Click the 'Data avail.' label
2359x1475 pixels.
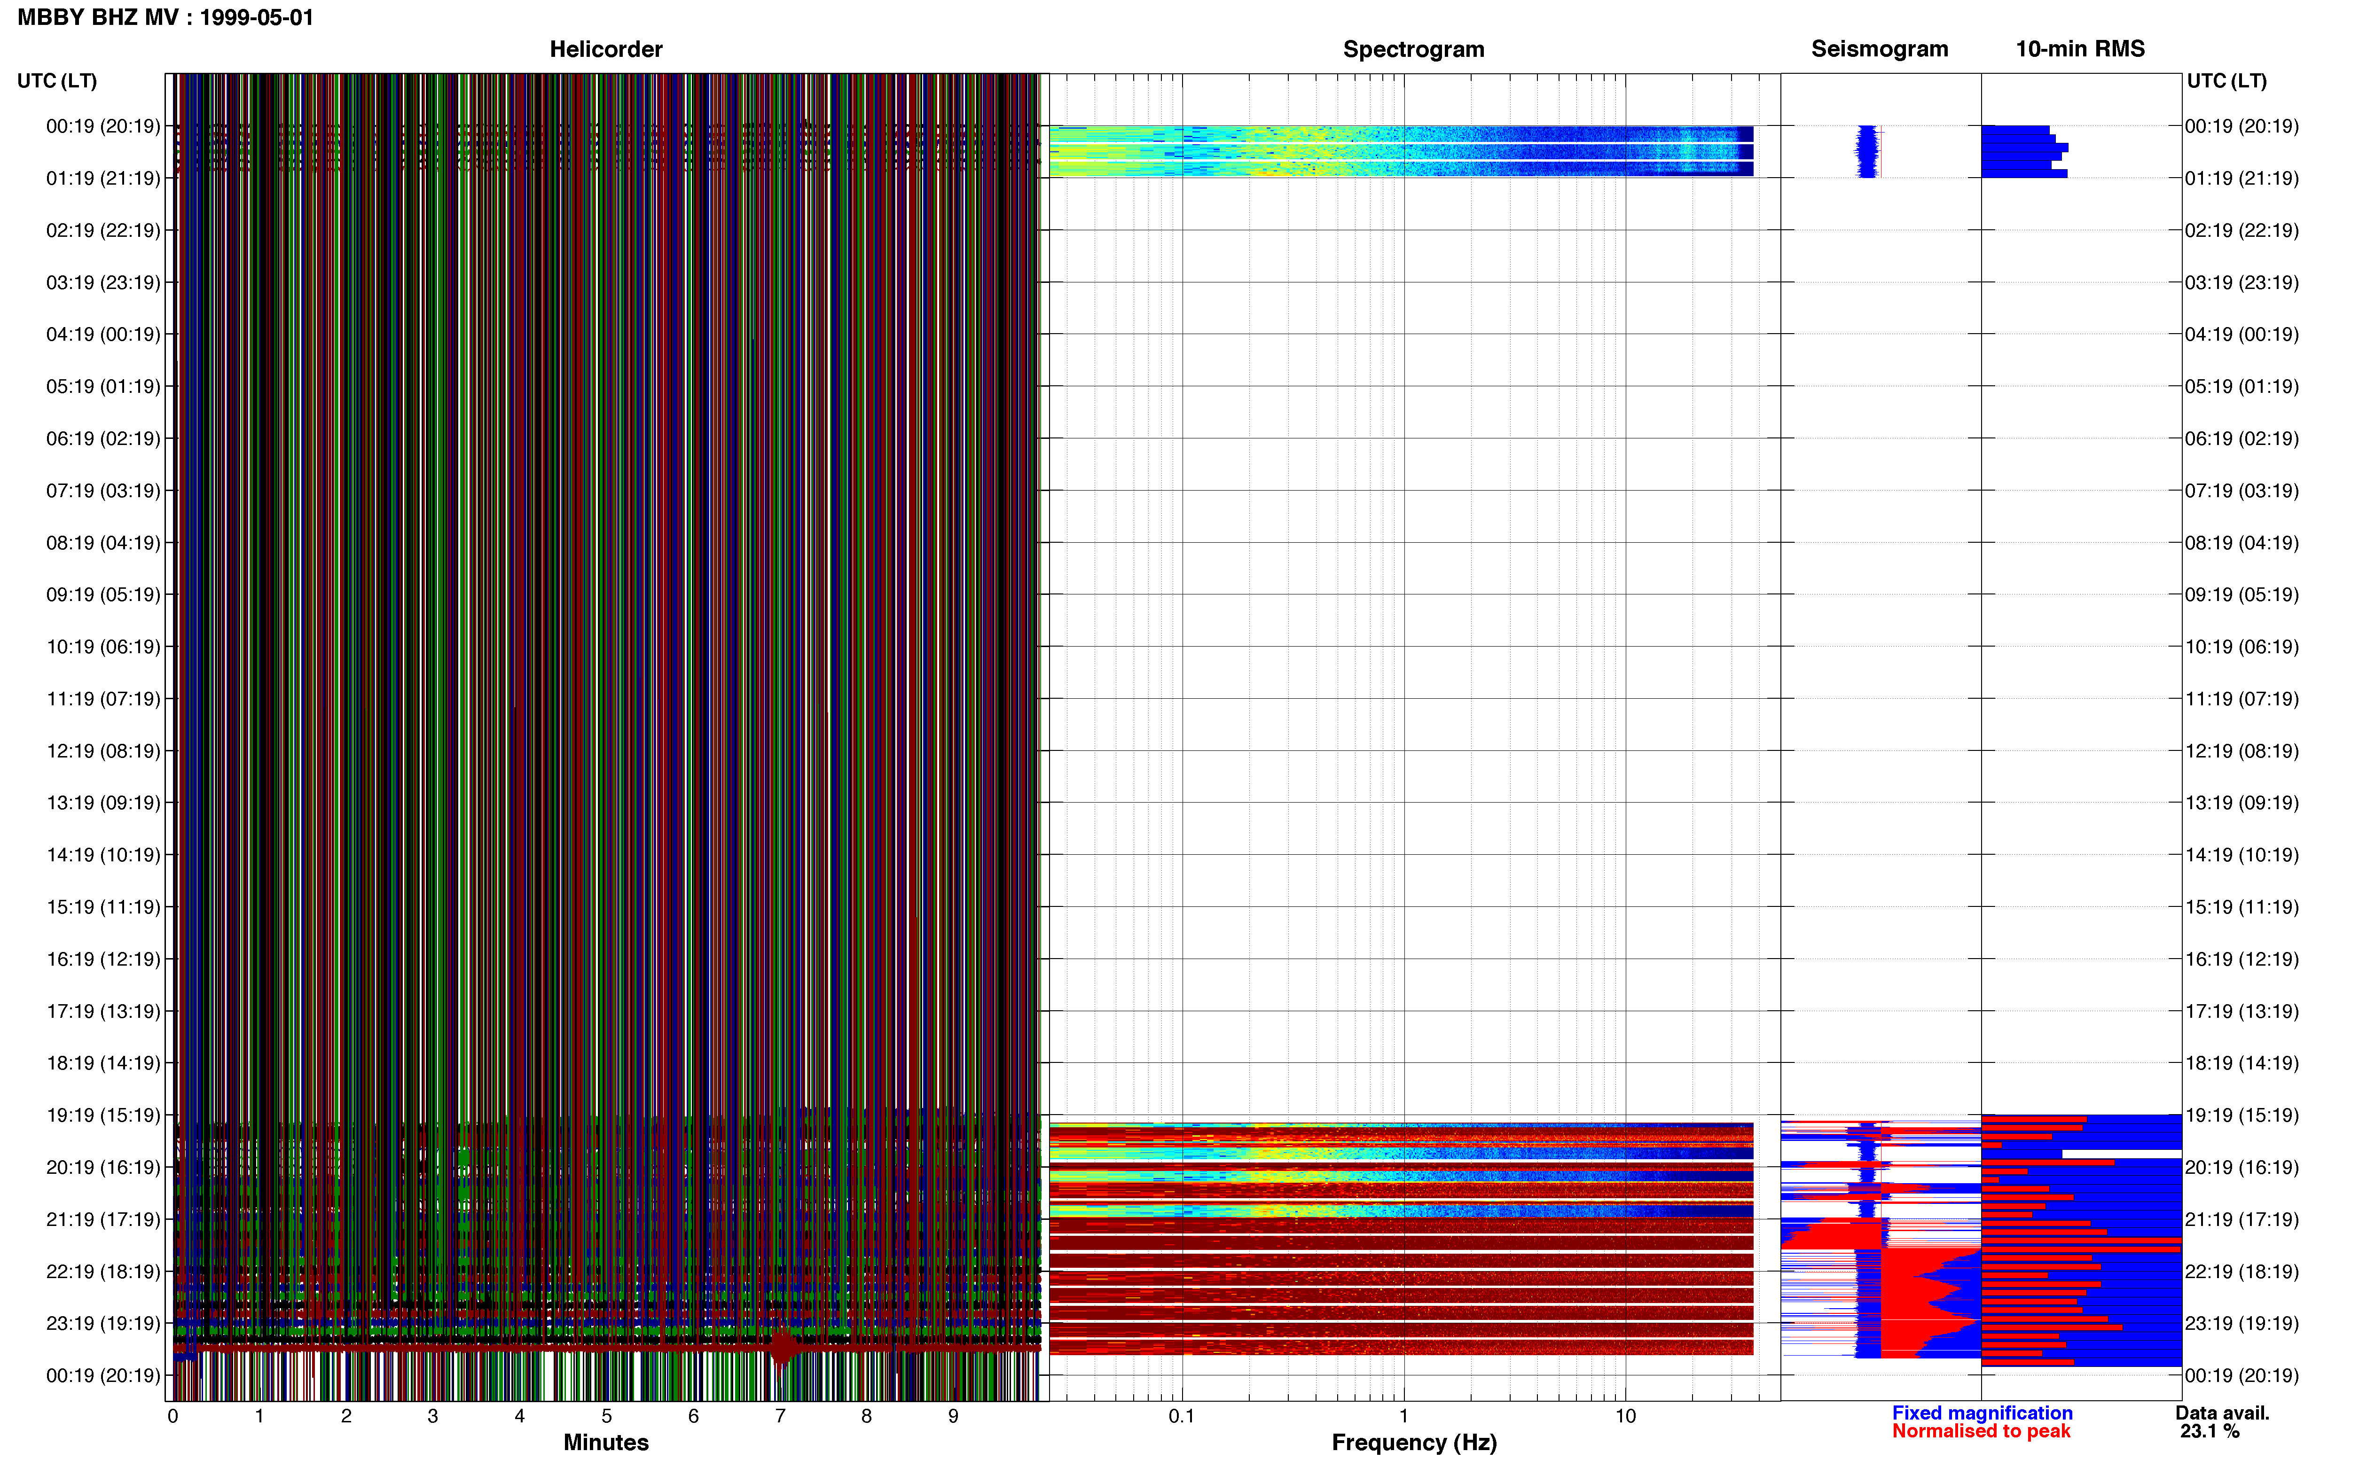click(2222, 1413)
